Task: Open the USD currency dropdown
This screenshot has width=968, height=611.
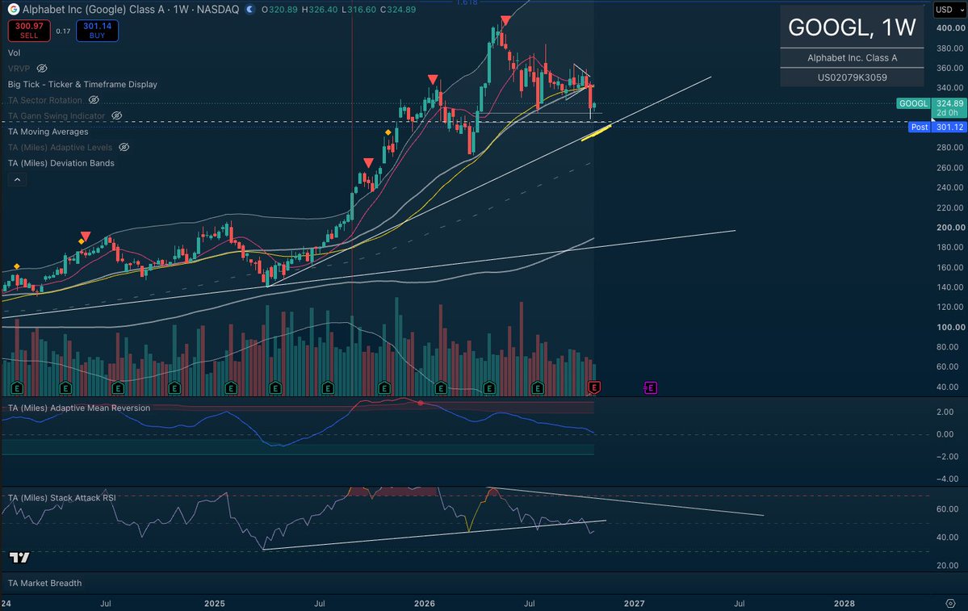Action: [x=949, y=9]
